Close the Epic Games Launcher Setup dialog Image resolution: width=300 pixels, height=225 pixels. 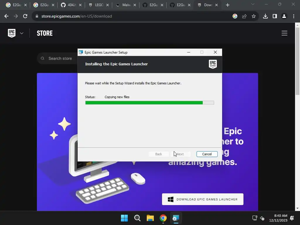(x=215, y=52)
